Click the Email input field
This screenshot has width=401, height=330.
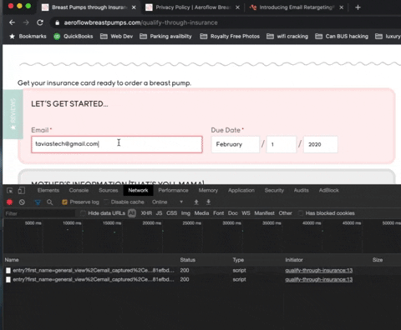coord(117,144)
